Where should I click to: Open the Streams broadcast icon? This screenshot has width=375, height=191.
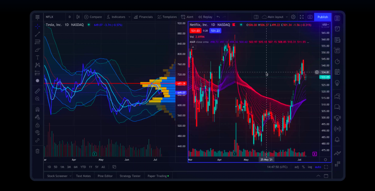[x=337, y=129]
